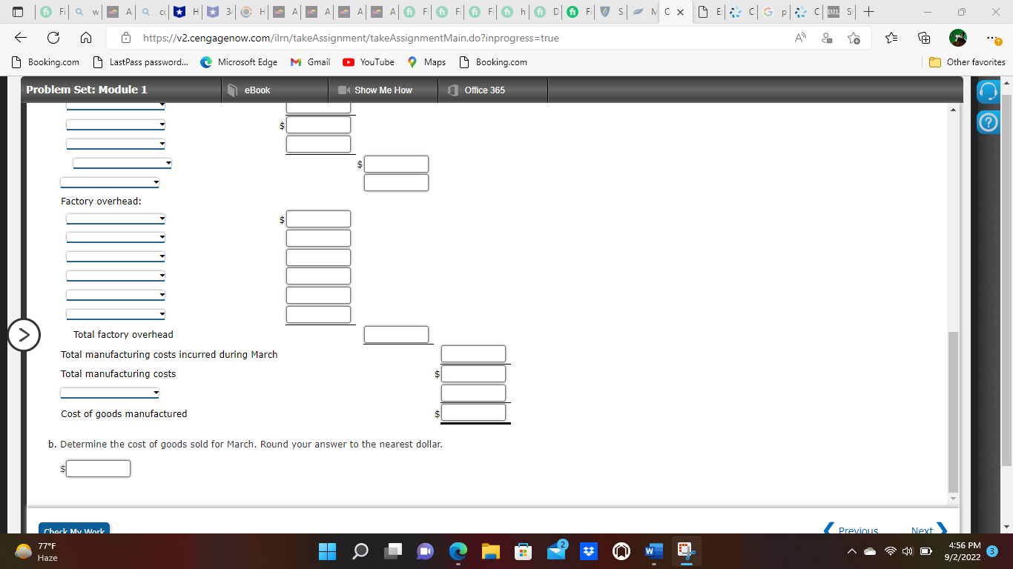Screen dimensions: 1013x569
Task: Open the volume tray icon
Action: click(x=908, y=551)
